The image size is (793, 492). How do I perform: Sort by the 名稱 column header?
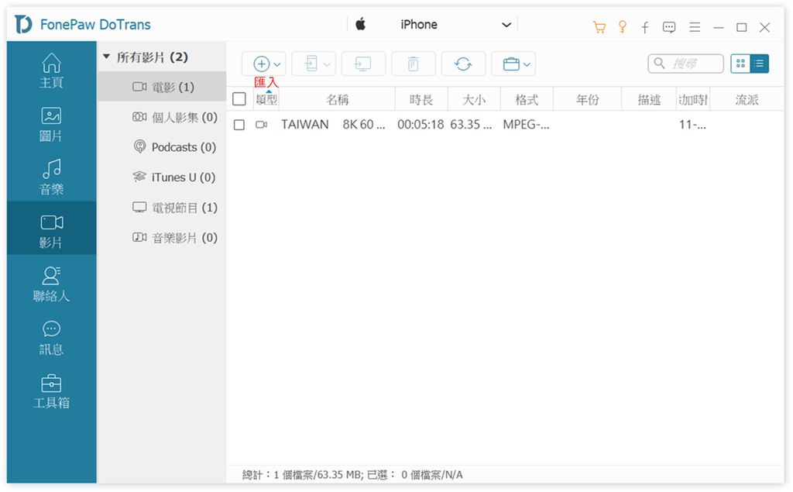tap(338, 99)
